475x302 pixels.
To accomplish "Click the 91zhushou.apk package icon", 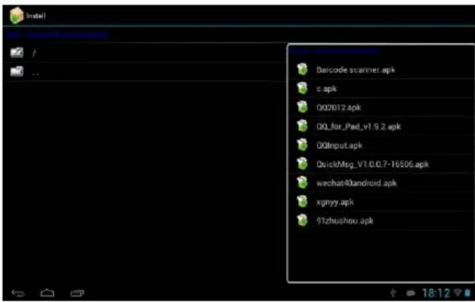I will [x=302, y=220].
